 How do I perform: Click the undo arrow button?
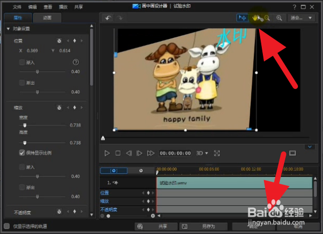pyautogui.click(x=108, y=18)
